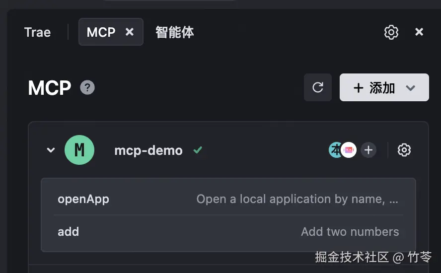Open the MCP help question mark icon
Screen dimensions: 441x273
click(x=87, y=87)
